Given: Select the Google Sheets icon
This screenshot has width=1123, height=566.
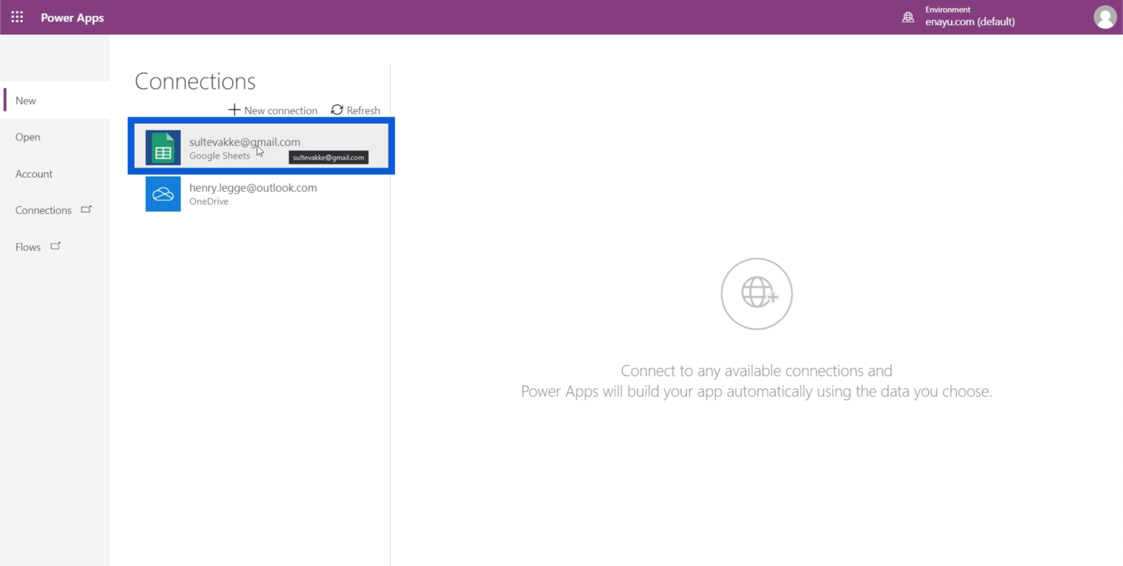Looking at the screenshot, I should click(x=163, y=148).
